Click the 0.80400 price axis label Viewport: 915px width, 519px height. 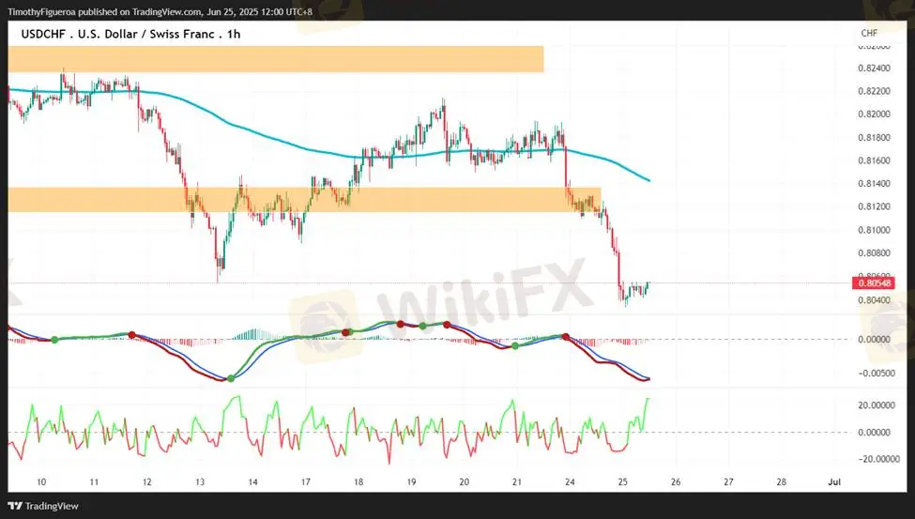coord(874,300)
